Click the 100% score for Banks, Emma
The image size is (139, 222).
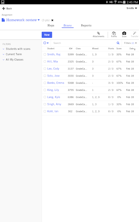click(120, 83)
